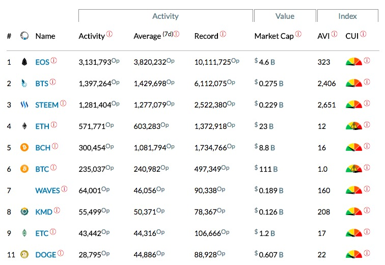Screen dimensions: 385x265
Task: Click the info icon next to DOGE name
Action: pyautogui.click(x=61, y=253)
